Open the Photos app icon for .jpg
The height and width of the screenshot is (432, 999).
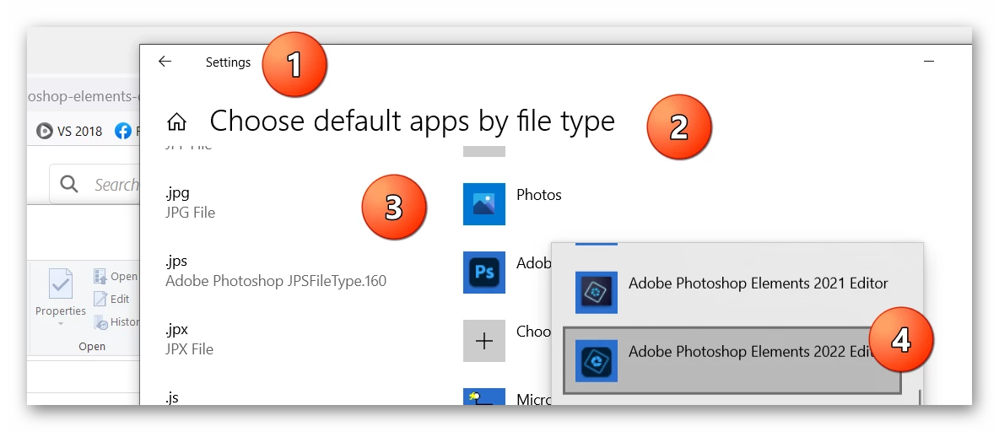click(x=484, y=204)
